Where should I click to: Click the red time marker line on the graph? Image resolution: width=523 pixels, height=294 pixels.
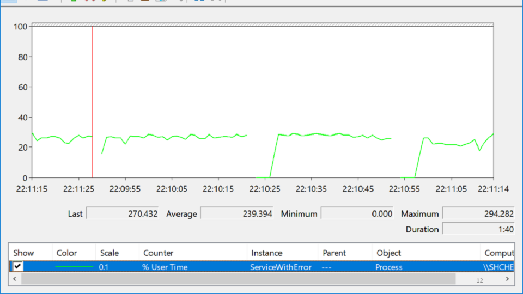(x=93, y=102)
